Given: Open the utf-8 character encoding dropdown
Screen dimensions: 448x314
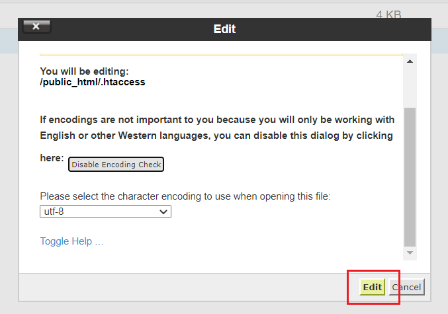Looking at the screenshot, I should (105, 212).
